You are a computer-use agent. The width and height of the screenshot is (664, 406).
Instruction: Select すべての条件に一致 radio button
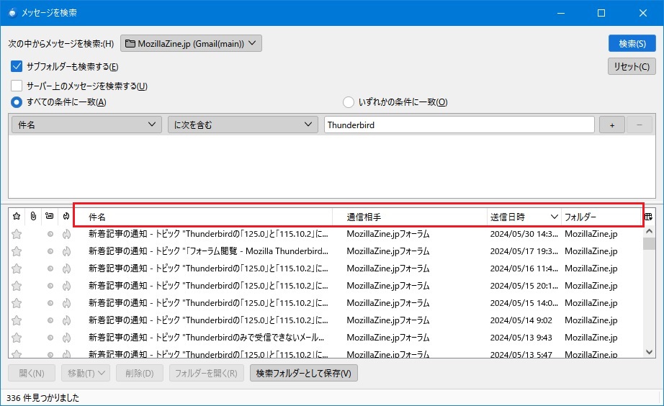point(17,102)
